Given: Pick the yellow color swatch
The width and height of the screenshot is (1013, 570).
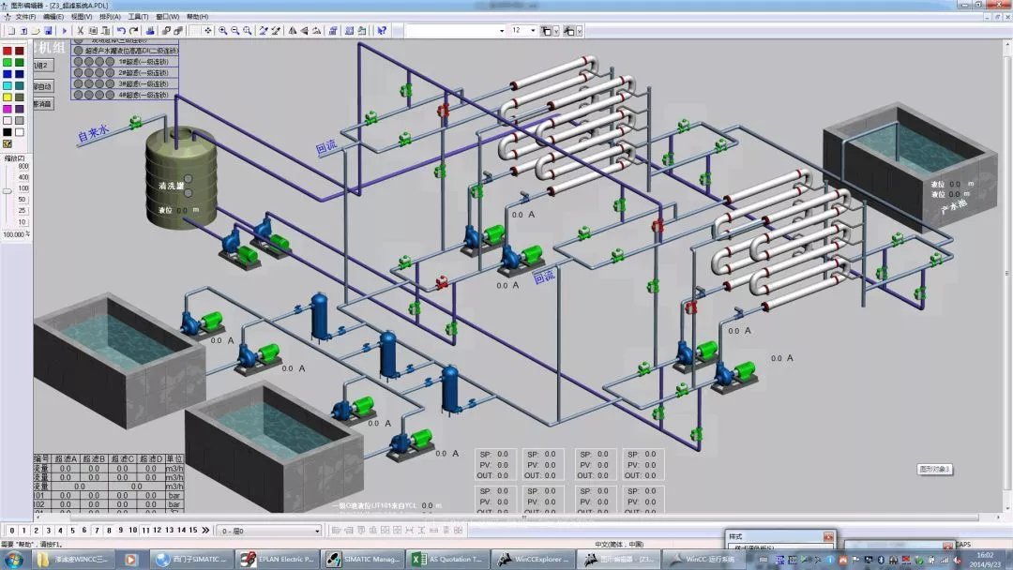Looking at the screenshot, I should pyautogui.click(x=8, y=97).
